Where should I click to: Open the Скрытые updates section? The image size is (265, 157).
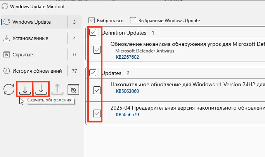(x=23, y=55)
